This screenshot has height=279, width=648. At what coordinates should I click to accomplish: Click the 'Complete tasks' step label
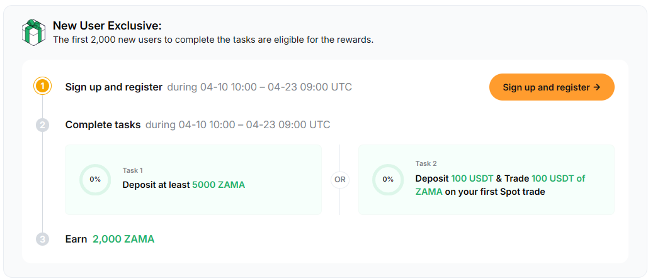pyautogui.click(x=103, y=124)
